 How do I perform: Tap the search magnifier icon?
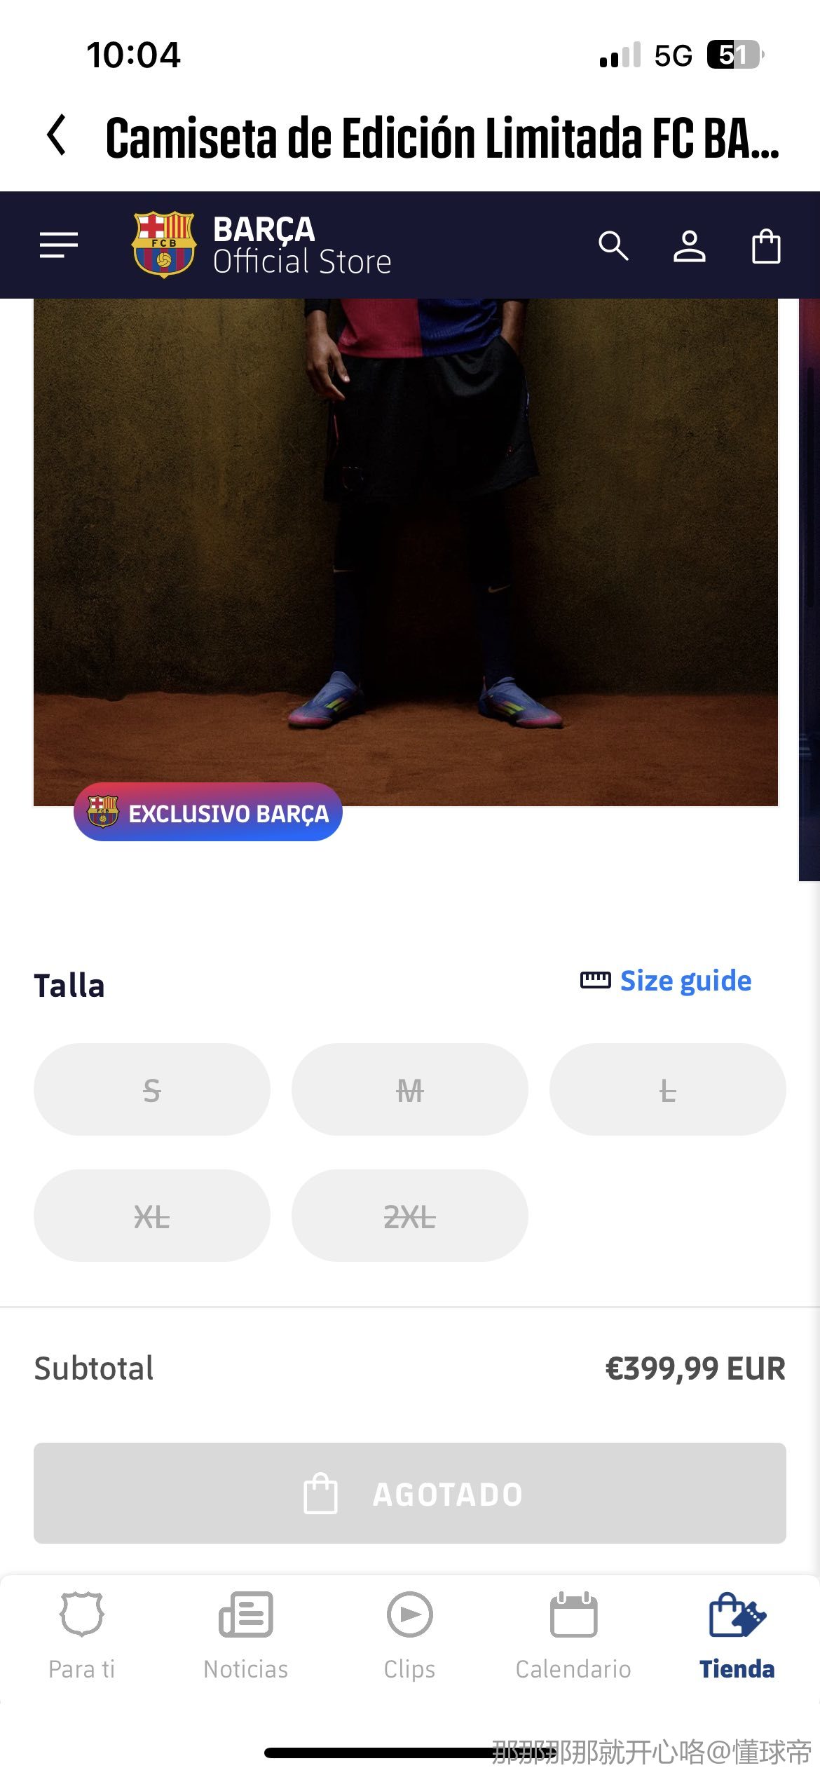(x=613, y=245)
